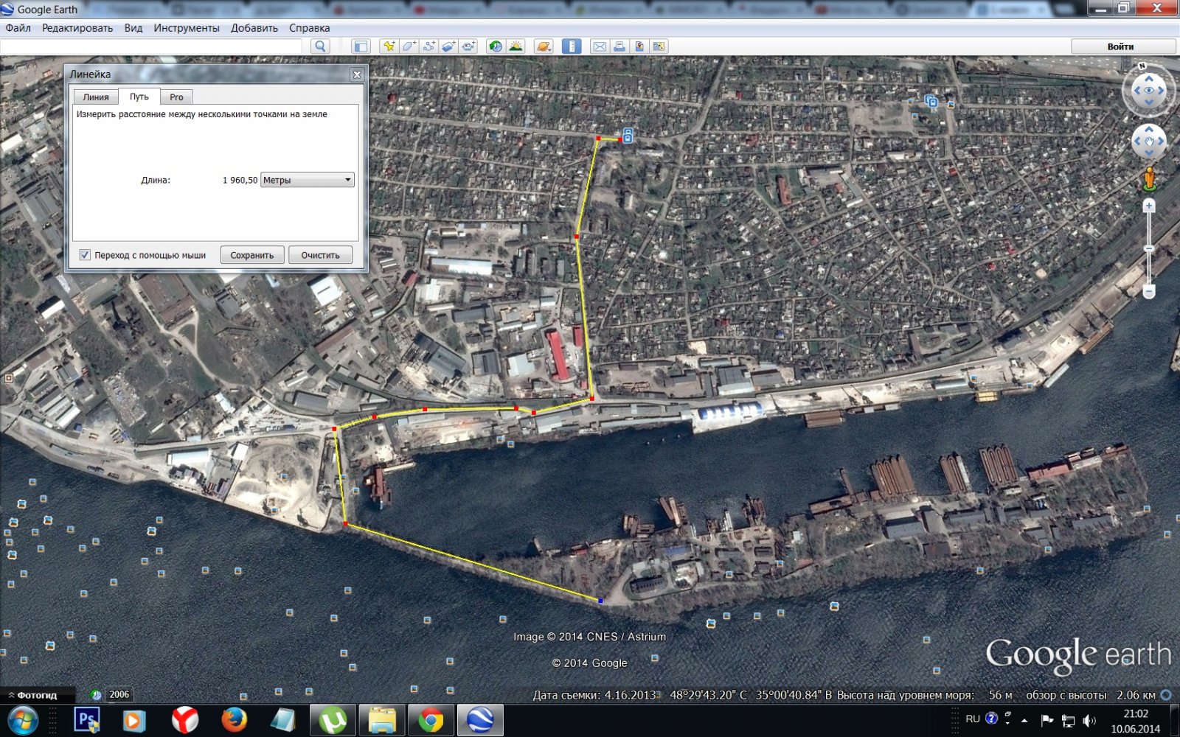
Task: Click the Action Center flag tray icon
Action: pos(1047,720)
